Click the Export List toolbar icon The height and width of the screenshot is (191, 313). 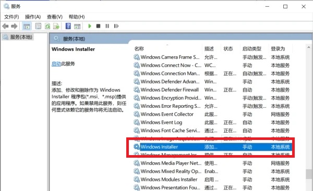[56, 26]
